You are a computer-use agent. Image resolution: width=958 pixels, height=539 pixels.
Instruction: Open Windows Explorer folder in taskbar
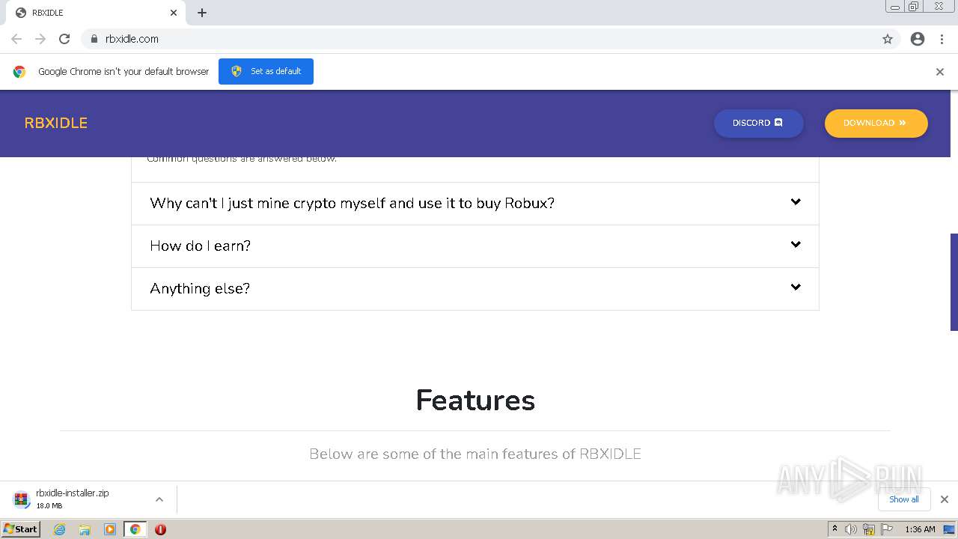coord(85,529)
